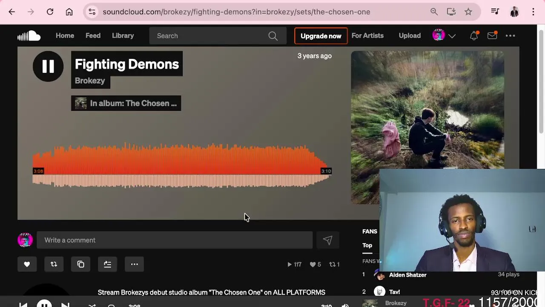Open the Feed tab
Viewport: 545px width, 307px height.
[x=93, y=36]
